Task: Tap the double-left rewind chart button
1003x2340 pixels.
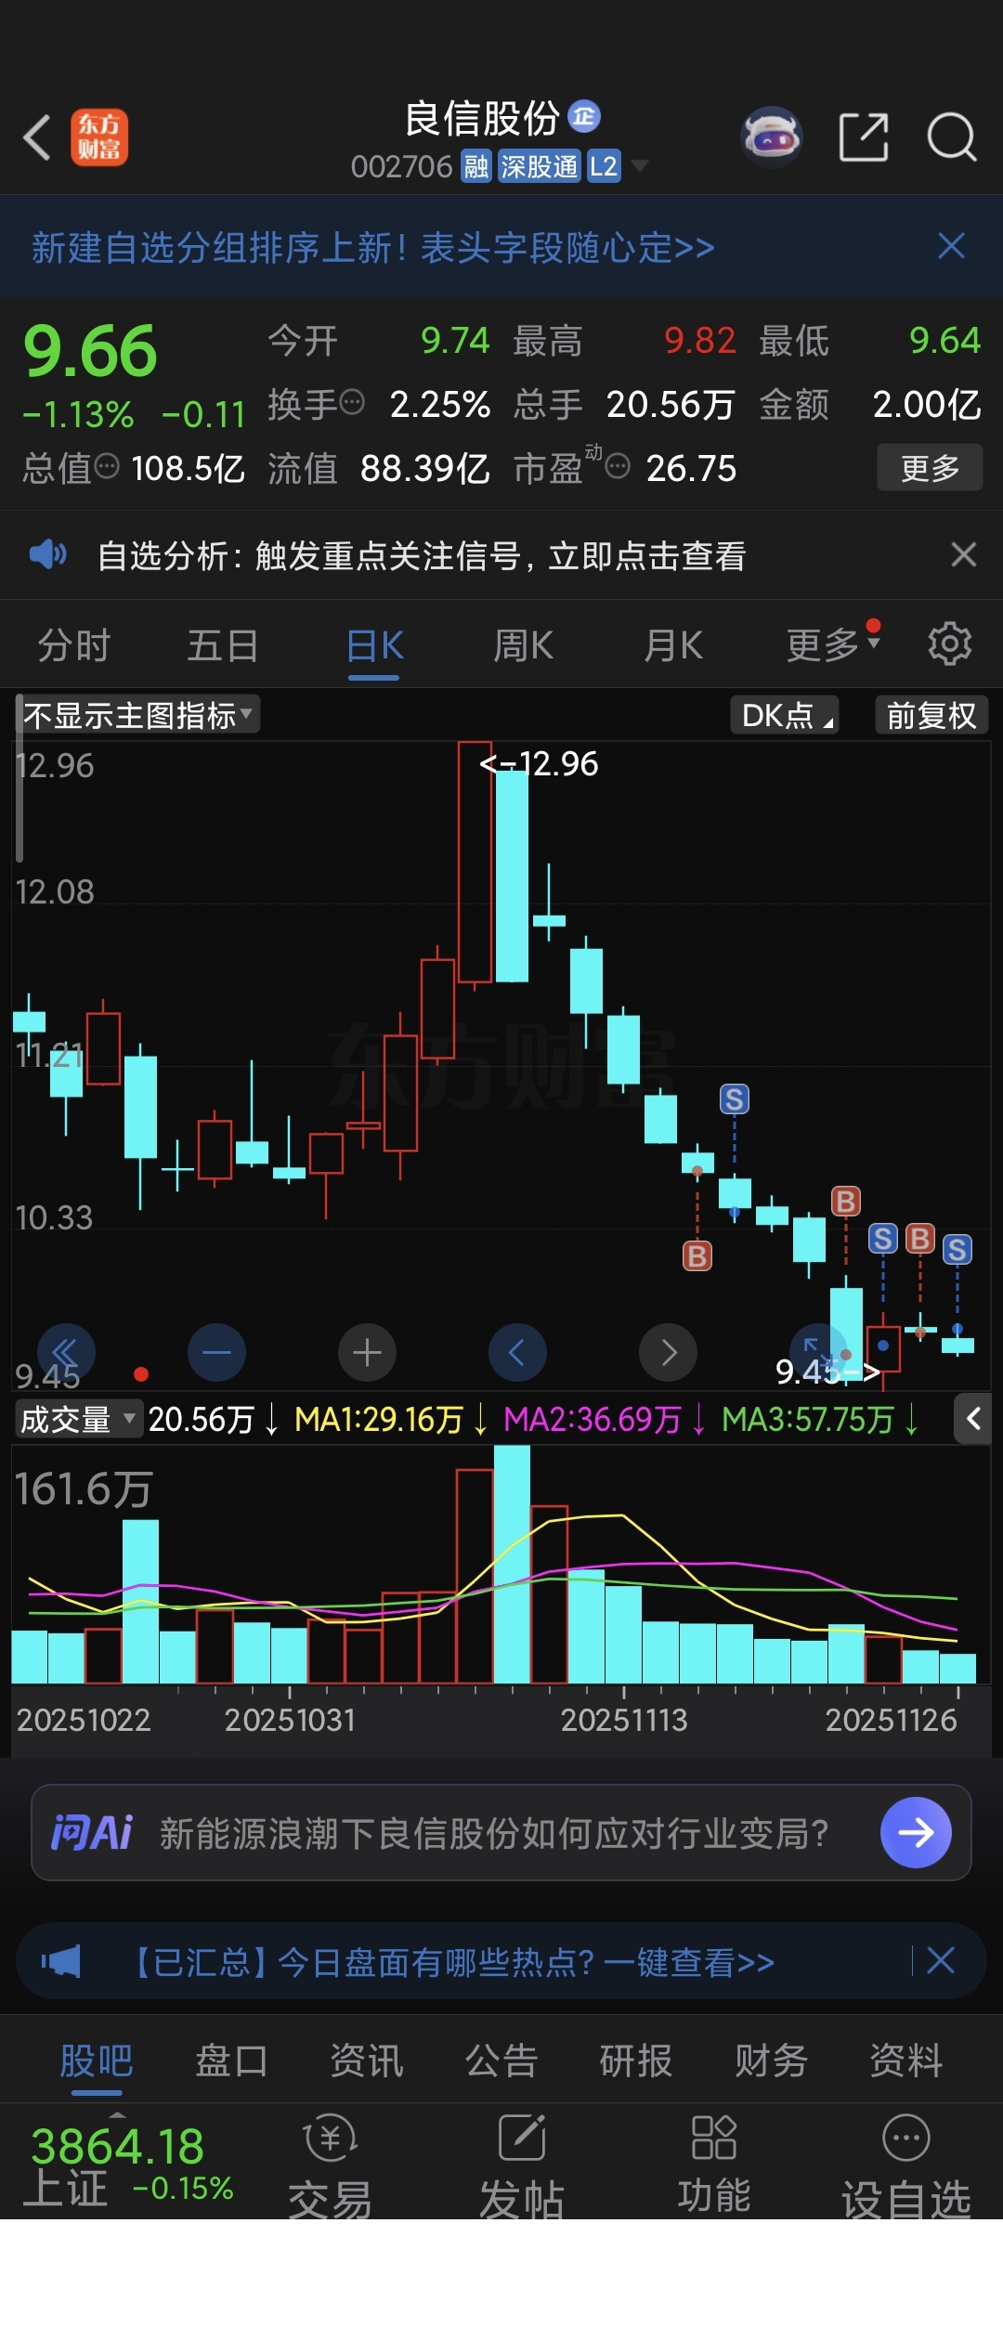Action: pyautogui.click(x=66, y=1352)
